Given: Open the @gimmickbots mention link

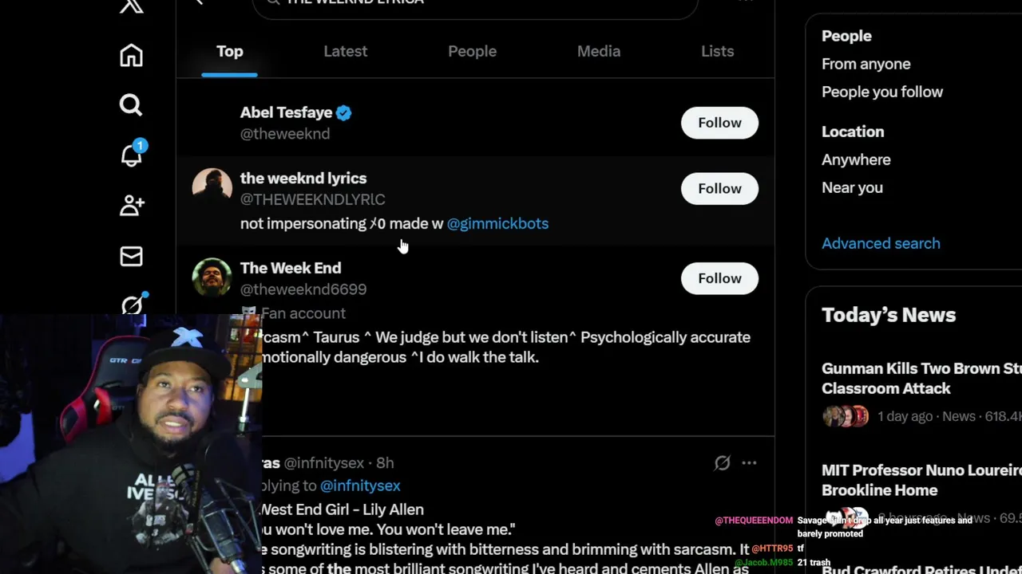Looking at the screenshot, I should [497, 224].
